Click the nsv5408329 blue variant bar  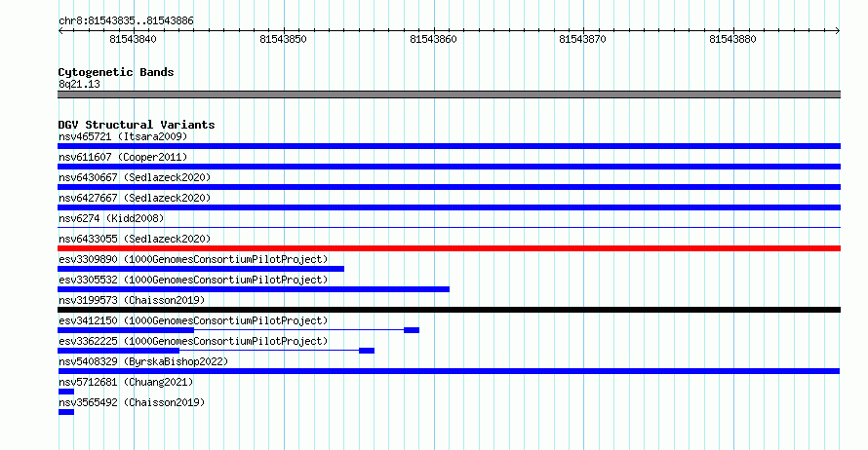coord(449,371)
